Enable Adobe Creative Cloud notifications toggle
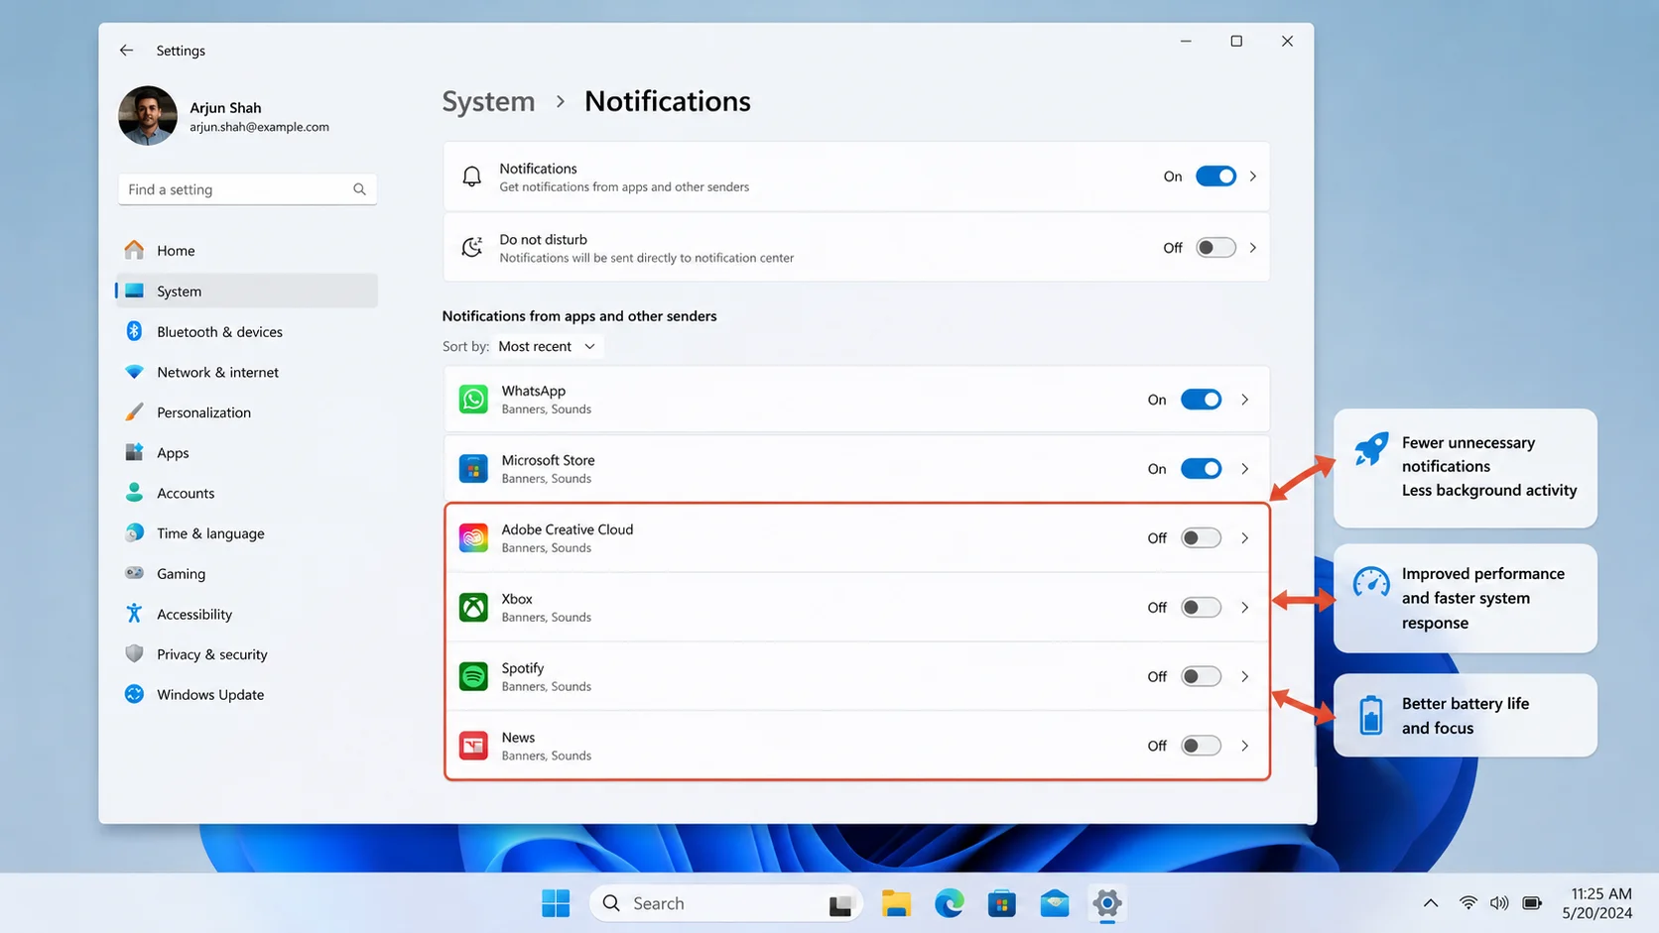The image size is (1659, 933). (x=1201, y=538)
